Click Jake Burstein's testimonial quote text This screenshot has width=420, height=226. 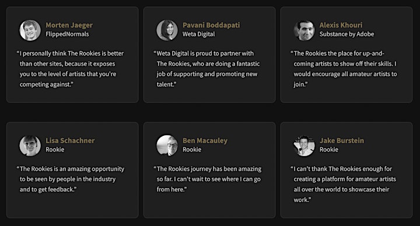[344, 184]
